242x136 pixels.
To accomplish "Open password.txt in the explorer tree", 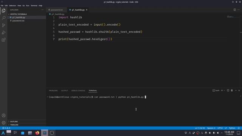I will click(x=26, y=21).
